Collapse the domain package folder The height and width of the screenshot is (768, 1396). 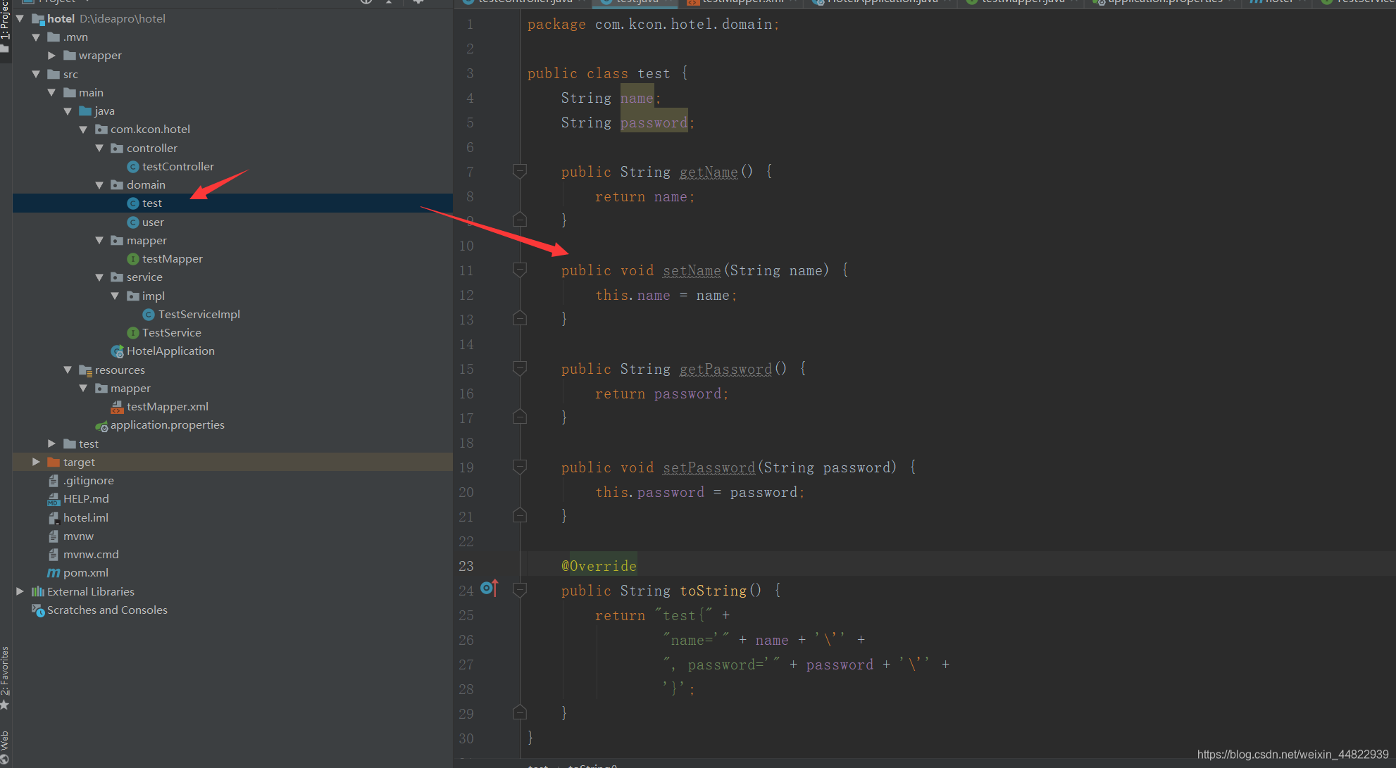click(x=99, y=185)
